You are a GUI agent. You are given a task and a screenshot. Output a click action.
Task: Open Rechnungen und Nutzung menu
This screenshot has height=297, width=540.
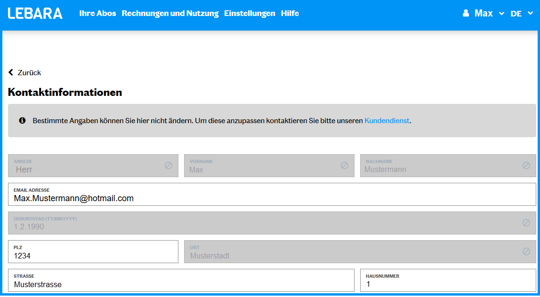pyautogui.click(x=170, y=13)
